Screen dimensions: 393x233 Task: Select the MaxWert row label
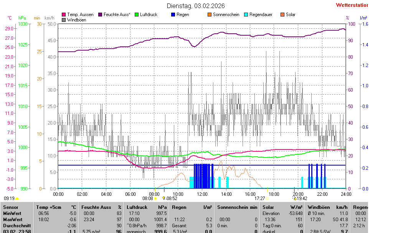coord(12,220)
